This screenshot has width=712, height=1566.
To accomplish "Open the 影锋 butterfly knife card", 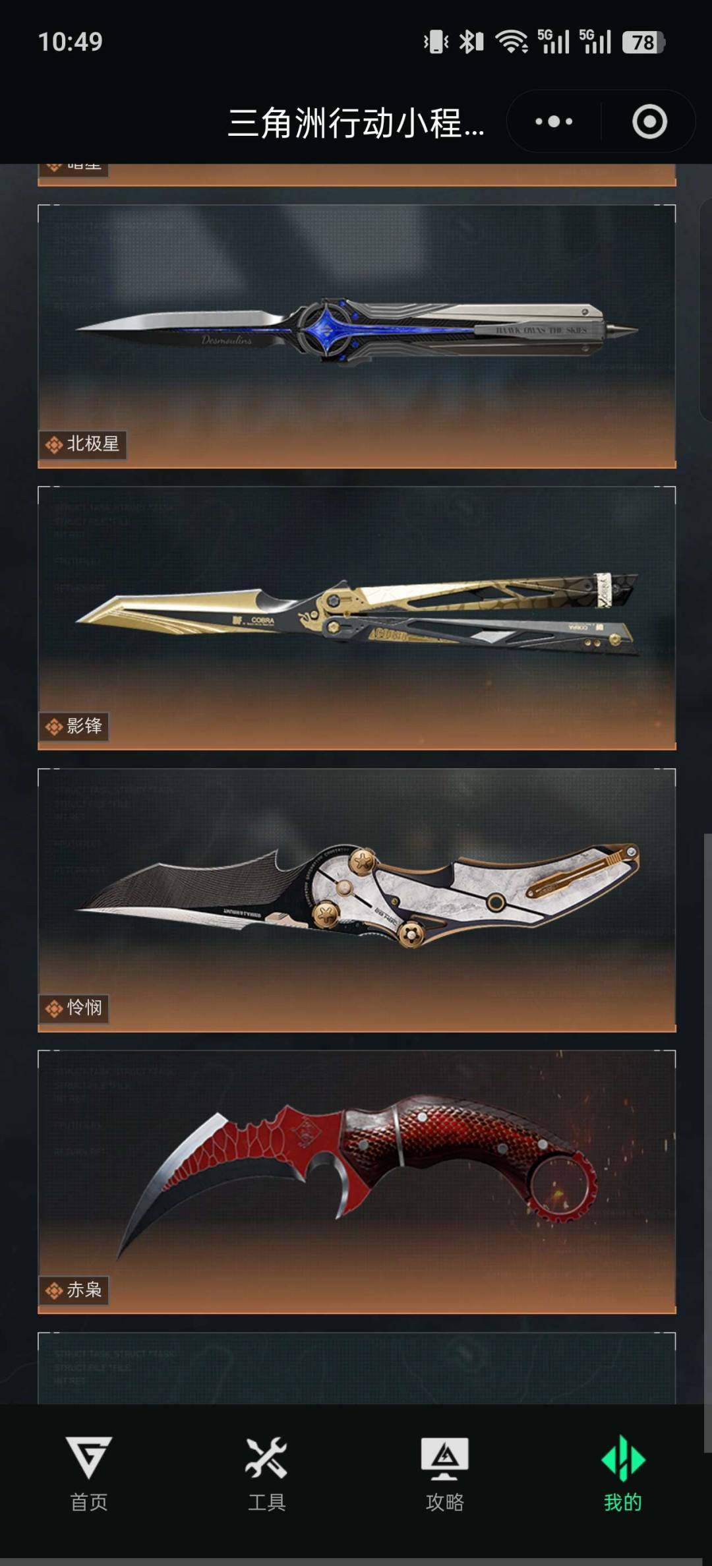I will 357,618.
